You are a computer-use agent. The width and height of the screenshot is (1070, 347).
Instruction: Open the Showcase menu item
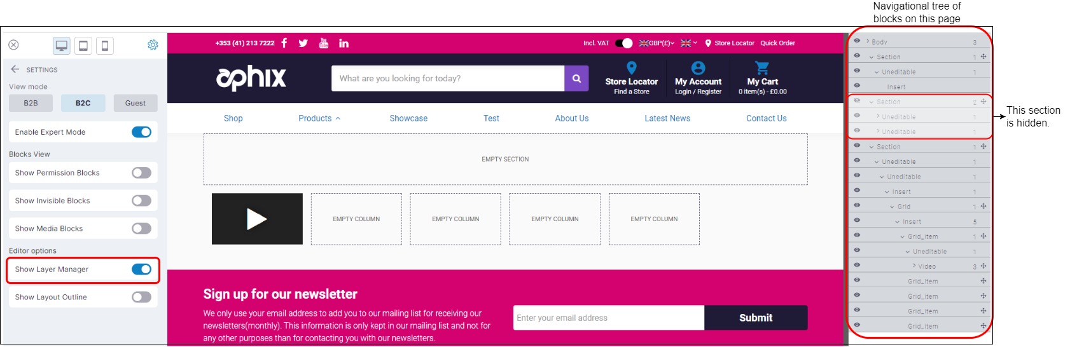click(408, 119)
